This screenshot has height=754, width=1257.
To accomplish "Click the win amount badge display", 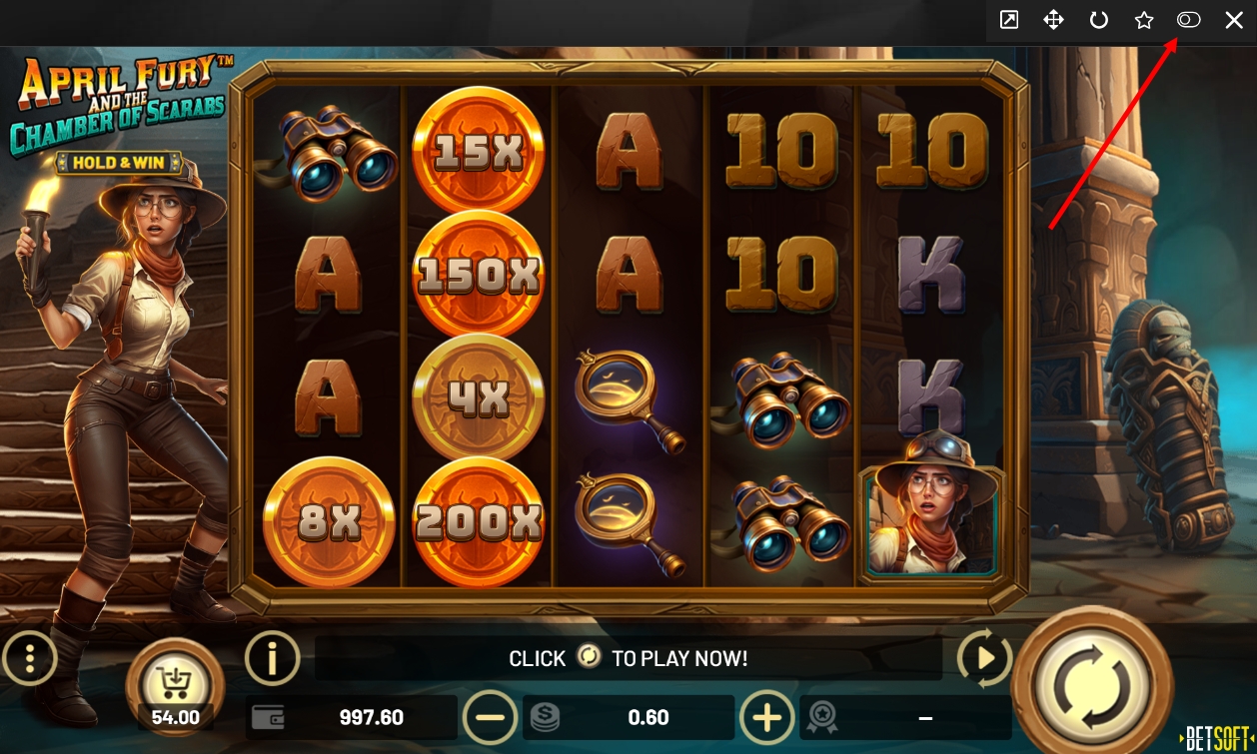I will [905, 718].
